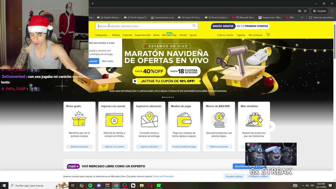Open Task View on the taskbar
Image resolution: width=336 pixels, height=189 pixels.
(73, 186)
